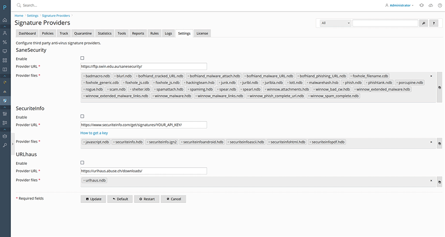Collapse the sidebar group chevron below Home icon

coord(5,26)
